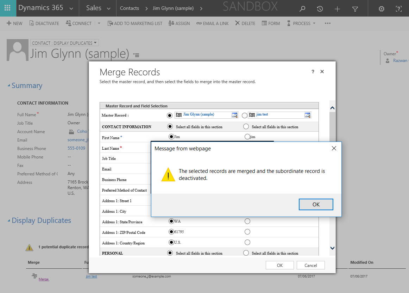Expand the Sales area dropdown
The image size is (409, 293).
point(108,8)
